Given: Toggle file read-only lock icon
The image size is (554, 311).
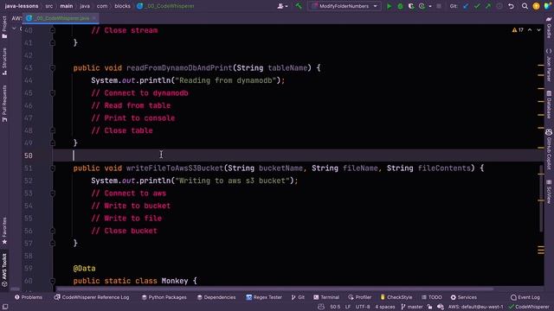Looking at the screenshot, I should click(x=429, y=307).
